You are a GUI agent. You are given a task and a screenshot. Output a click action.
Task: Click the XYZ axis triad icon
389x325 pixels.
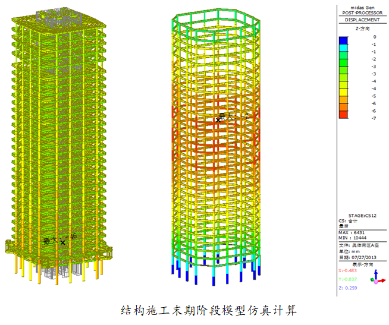pos(378,277)
